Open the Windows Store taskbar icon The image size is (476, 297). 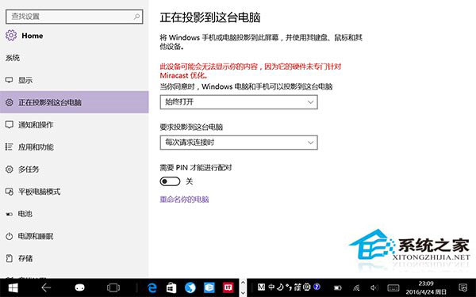click(x=171, y=287)
